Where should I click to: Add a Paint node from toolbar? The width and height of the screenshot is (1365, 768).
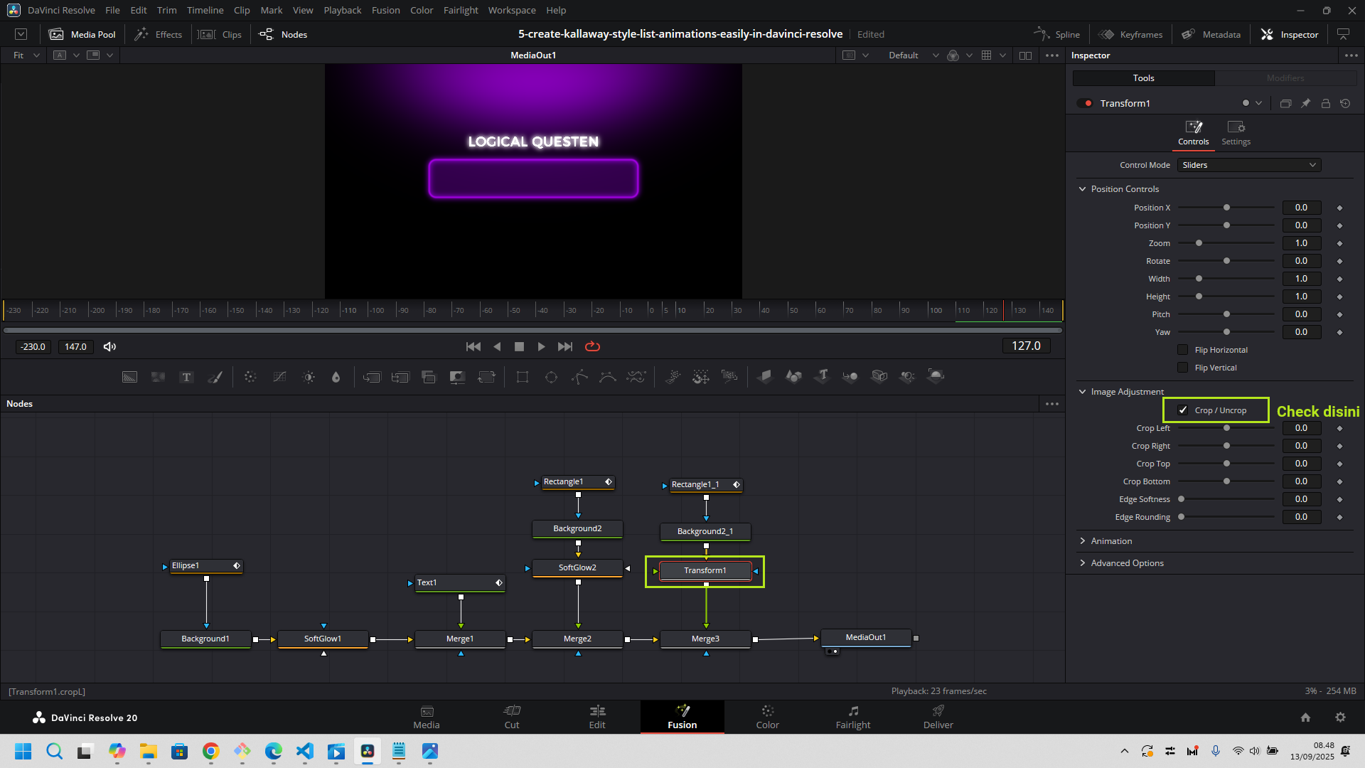215,377
